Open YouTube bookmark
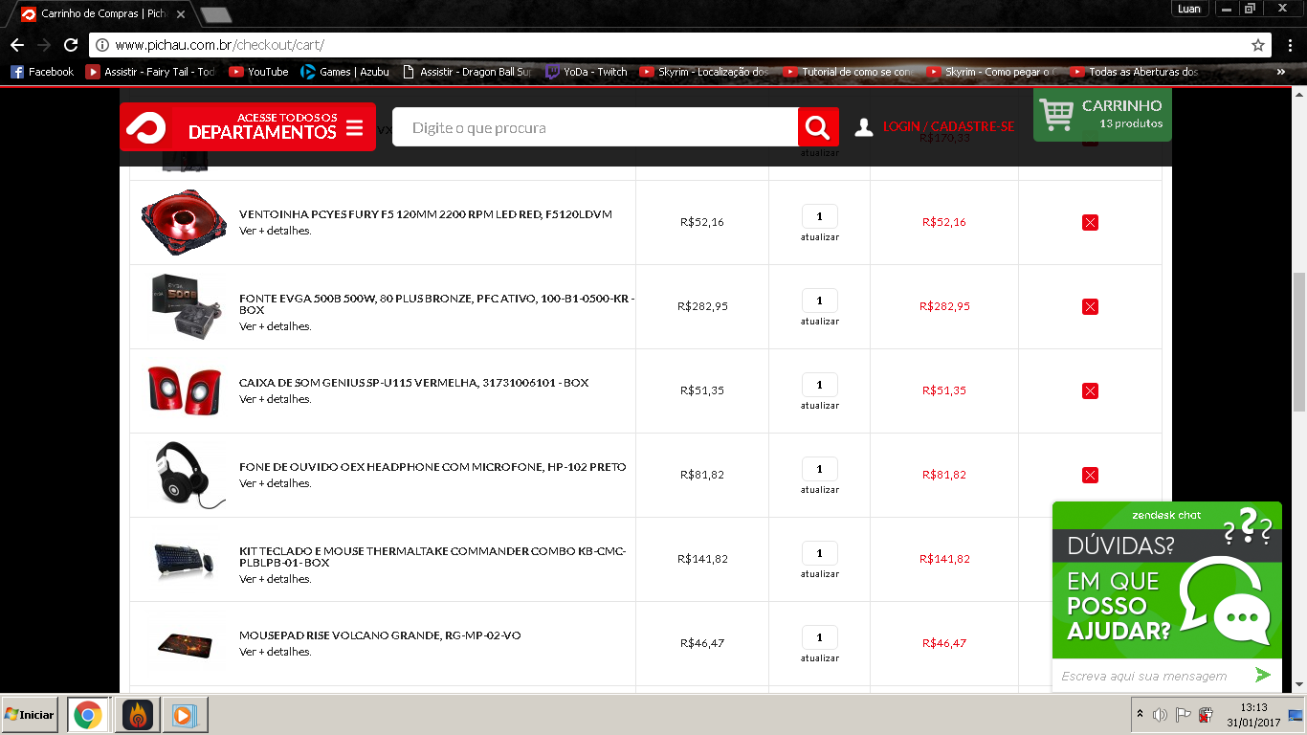Image resolution: width=1307 pixels, height=735 pixels. (258, 72)
